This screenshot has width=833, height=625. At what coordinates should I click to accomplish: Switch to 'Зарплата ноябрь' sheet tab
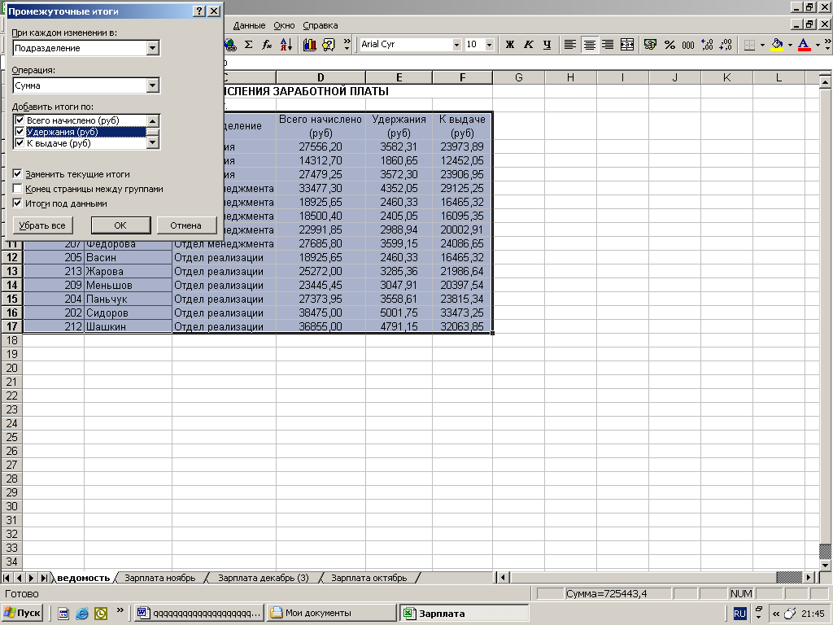click(160, 578)
